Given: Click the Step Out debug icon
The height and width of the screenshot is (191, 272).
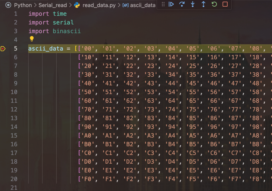Looking at the screenshot, I should click(x=203, y=4).
